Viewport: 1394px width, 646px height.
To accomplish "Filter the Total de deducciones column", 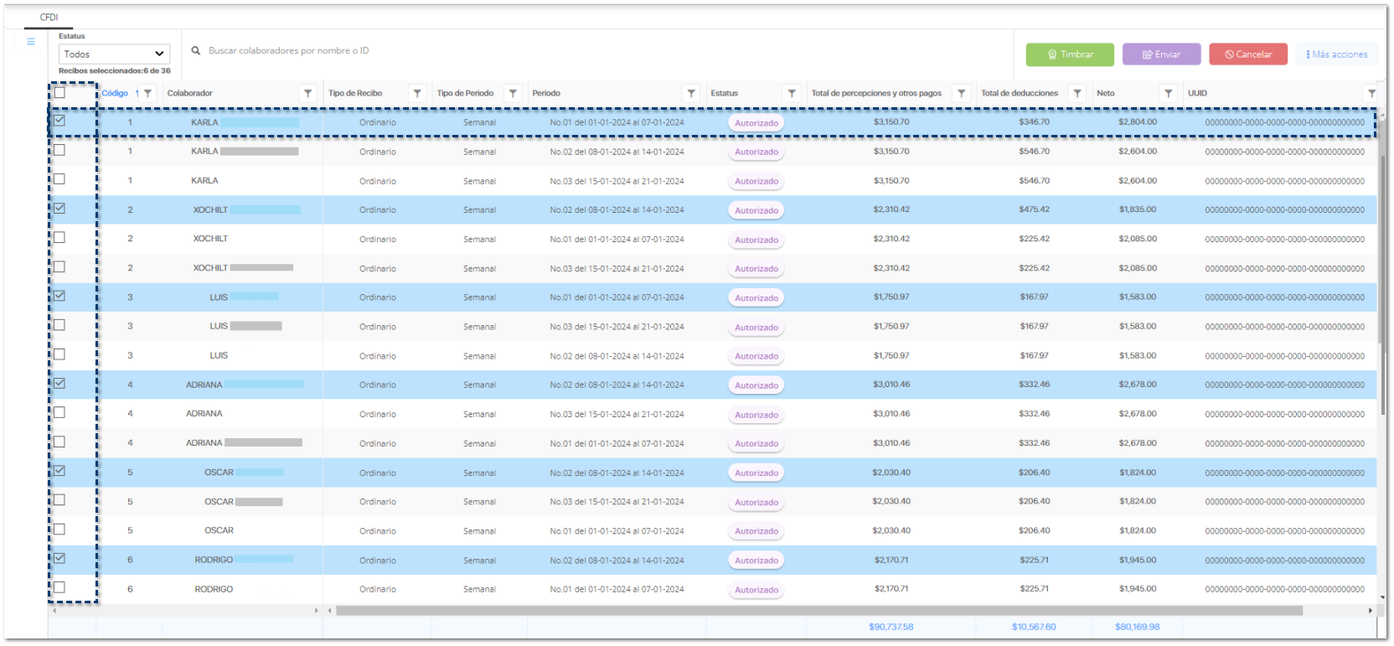I will click(1077, 94).
